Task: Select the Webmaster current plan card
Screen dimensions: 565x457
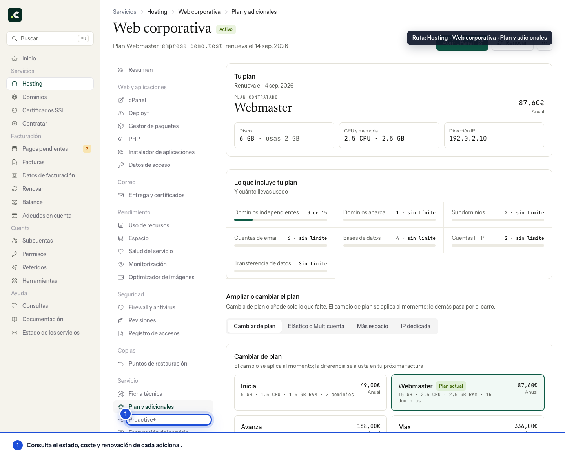Action: [468, 393]
